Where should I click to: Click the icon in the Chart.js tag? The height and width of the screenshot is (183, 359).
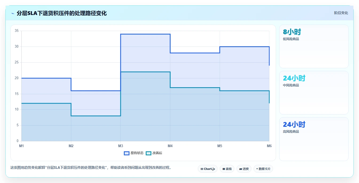(202, 169)
